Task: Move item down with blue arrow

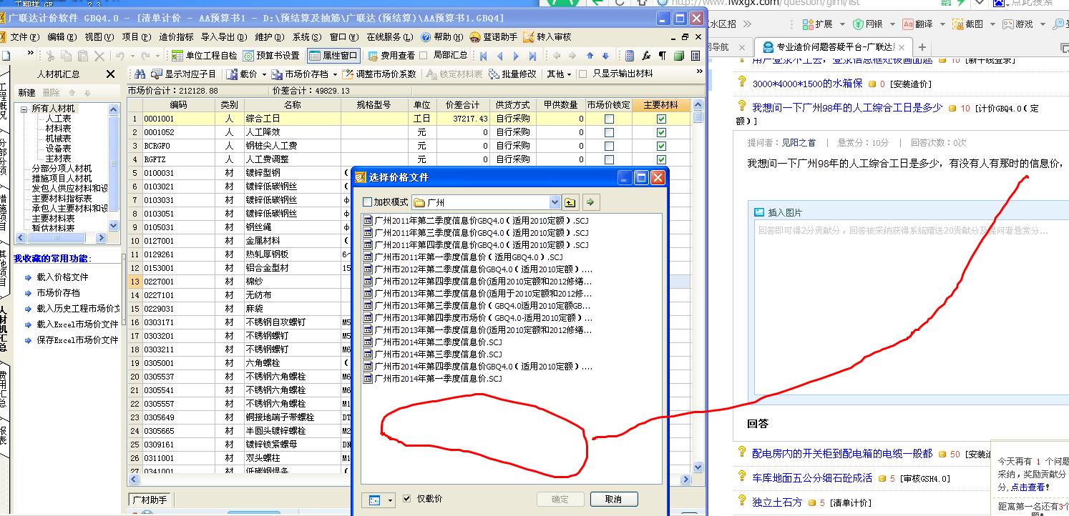Action: tap(605, 56)
